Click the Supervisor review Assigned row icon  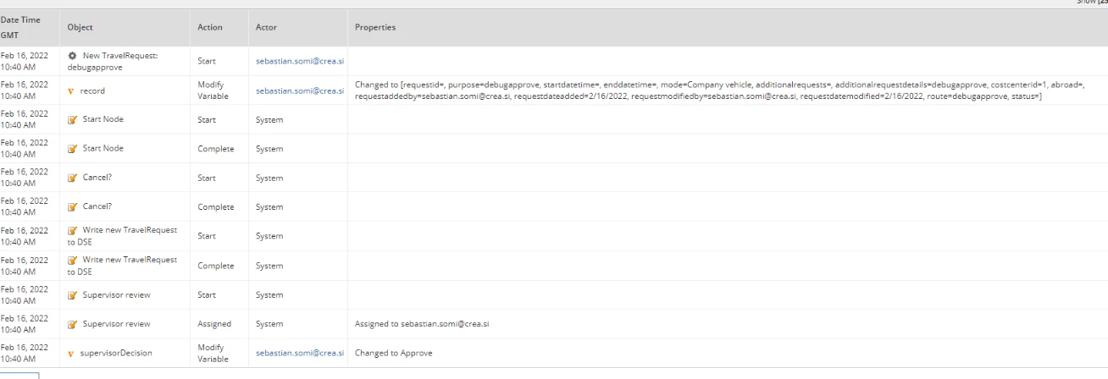point(72,324)
